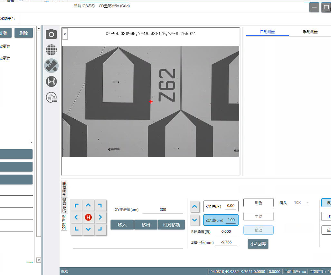331x275 pixels.
Task: Jog the stage up in XY pad
Action: click(88, 205)
